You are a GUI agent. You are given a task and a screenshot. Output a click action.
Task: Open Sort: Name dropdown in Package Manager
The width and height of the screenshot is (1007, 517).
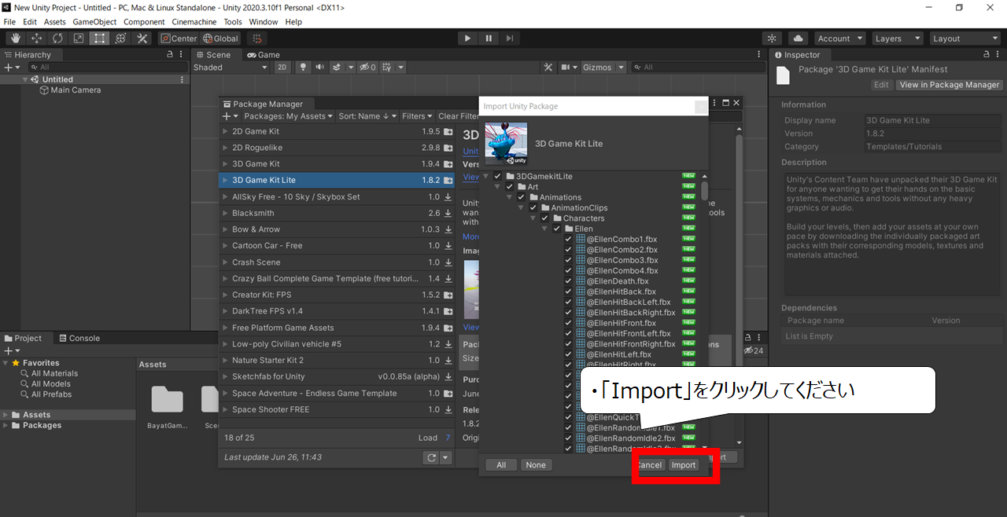coord(367,116)
